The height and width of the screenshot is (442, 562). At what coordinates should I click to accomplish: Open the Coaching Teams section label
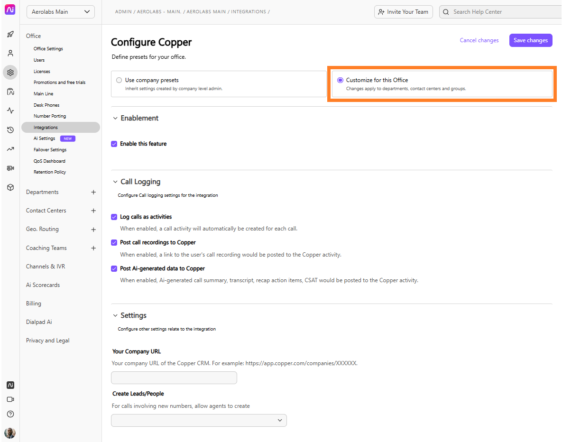click(46, 248)
